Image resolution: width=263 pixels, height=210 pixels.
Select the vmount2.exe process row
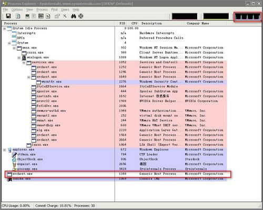point(129,116)
